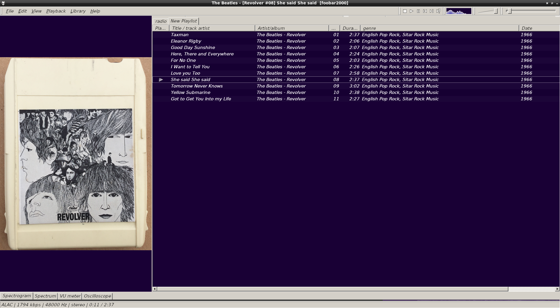Skip to the next track
Image resolution: width=560 pixels, height=308 pixels.
point(432,11)
